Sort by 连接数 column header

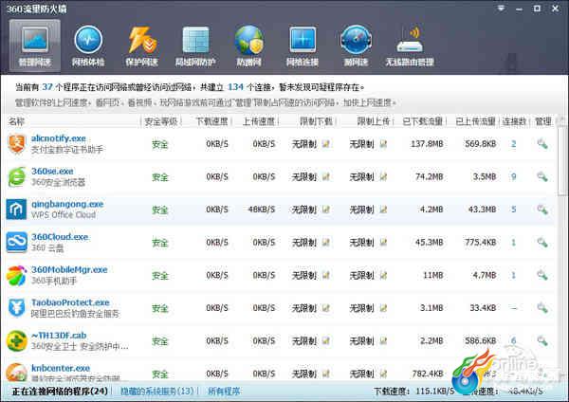click(x=514, y=121)
